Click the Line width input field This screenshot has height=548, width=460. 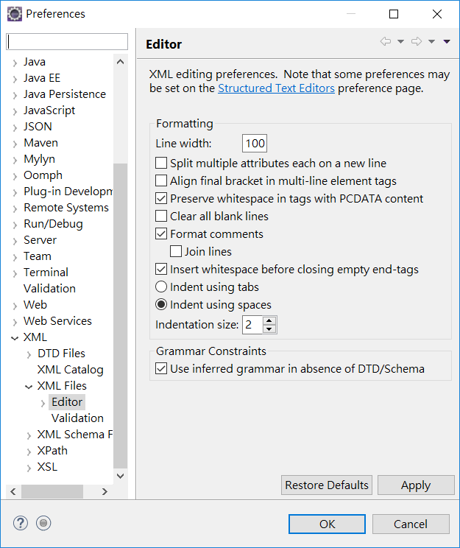pos(255,144)
